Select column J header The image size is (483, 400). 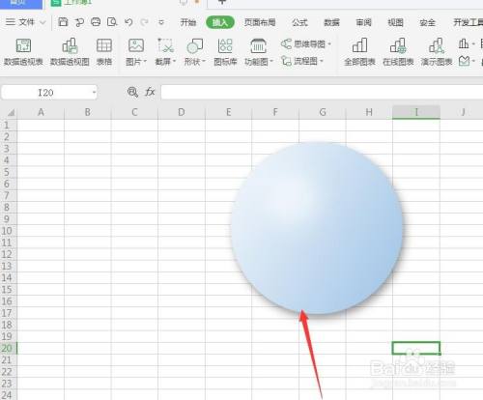click(x=463, y=112)
